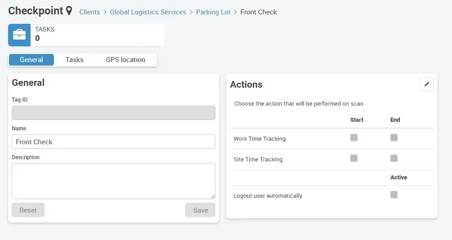Select the General tab

[x=31, y=60]
